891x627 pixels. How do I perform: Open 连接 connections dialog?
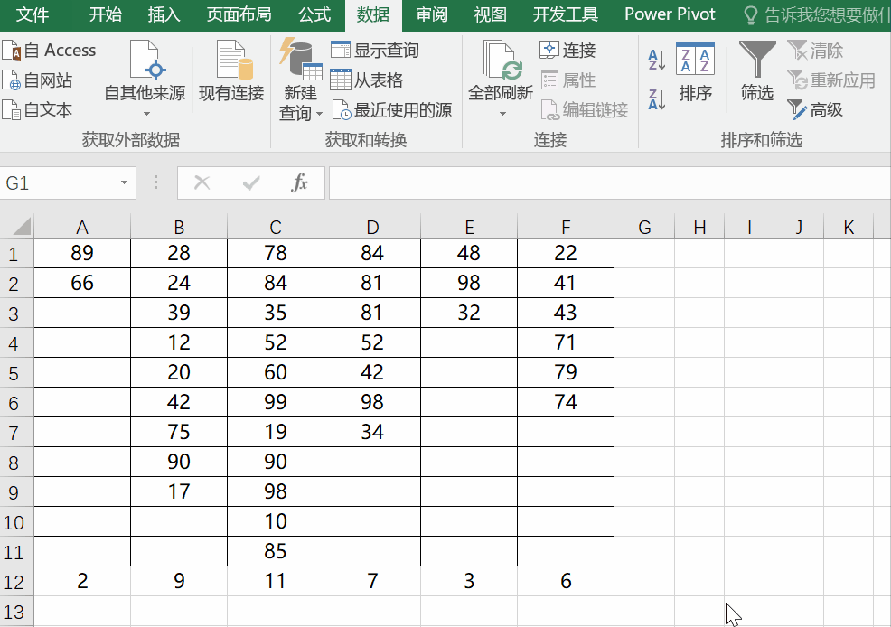[567, 50]
